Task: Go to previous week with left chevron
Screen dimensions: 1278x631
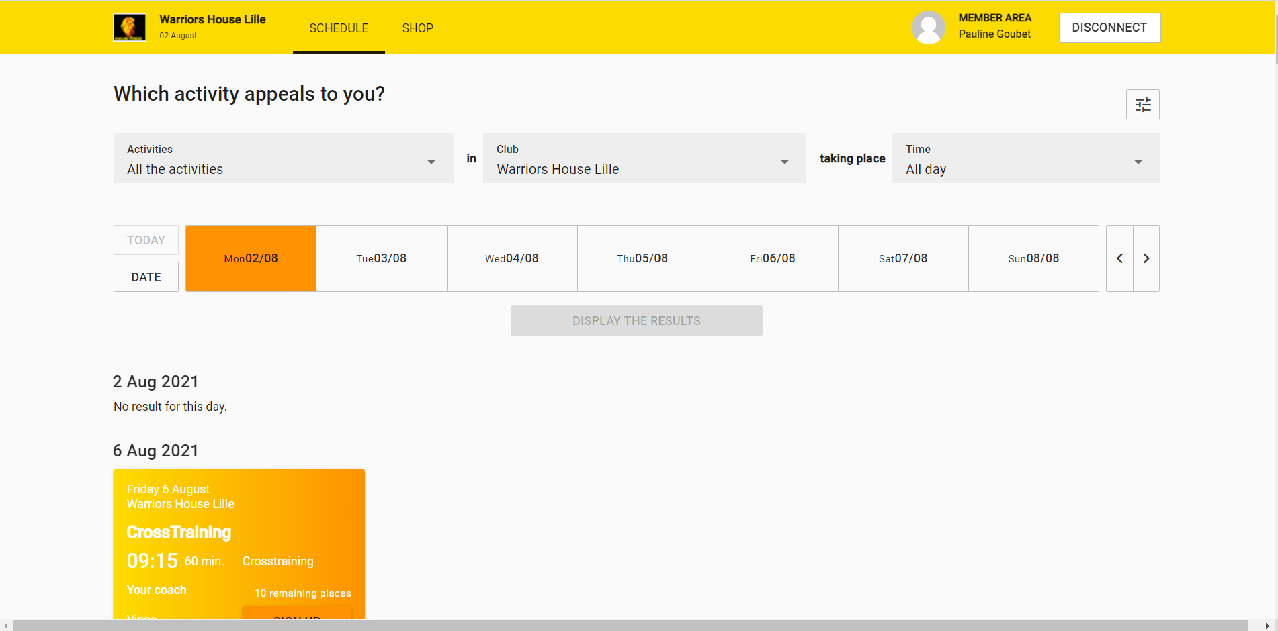Action: click(x=1119, y=258)
